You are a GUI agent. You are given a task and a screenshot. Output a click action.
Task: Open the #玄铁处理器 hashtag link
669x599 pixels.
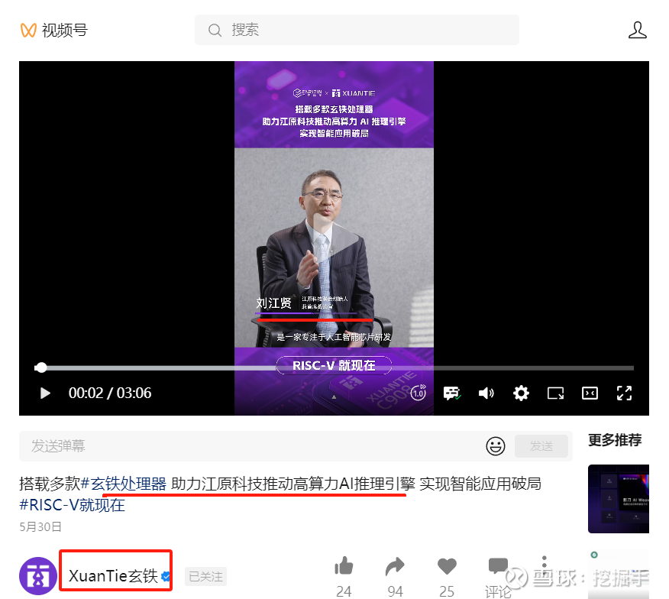click(x=123, y=484)
